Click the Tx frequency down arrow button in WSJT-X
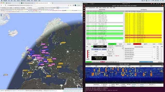 (x=112, y=50)
